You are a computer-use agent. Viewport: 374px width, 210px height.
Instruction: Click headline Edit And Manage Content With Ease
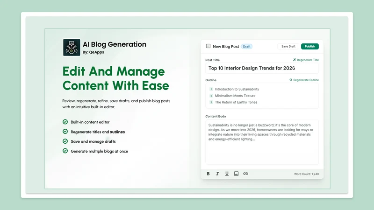(115, 78)
